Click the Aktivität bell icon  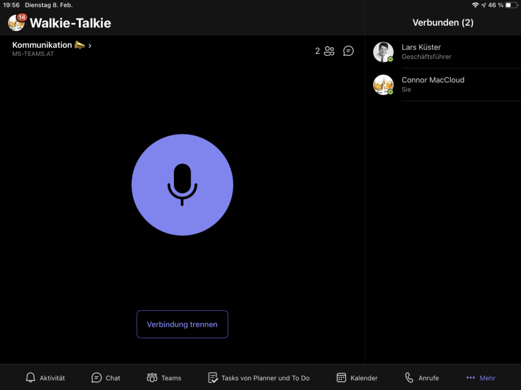[x=31, y=377]
